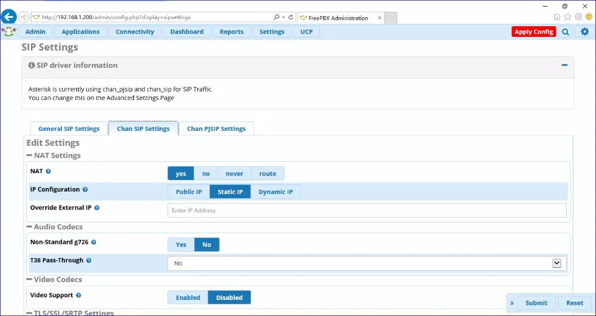Open the Settings menu
The image size is (596, 316).
tap(272, 32)
